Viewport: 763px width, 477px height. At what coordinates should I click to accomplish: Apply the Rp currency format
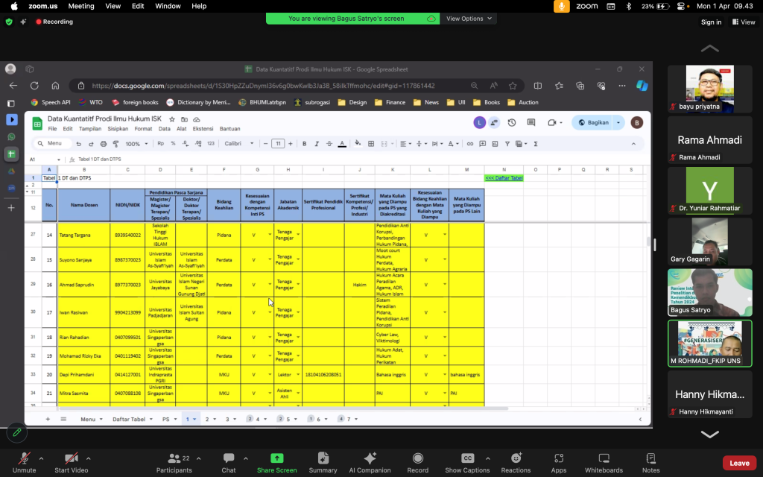click(x=161, y=144)
